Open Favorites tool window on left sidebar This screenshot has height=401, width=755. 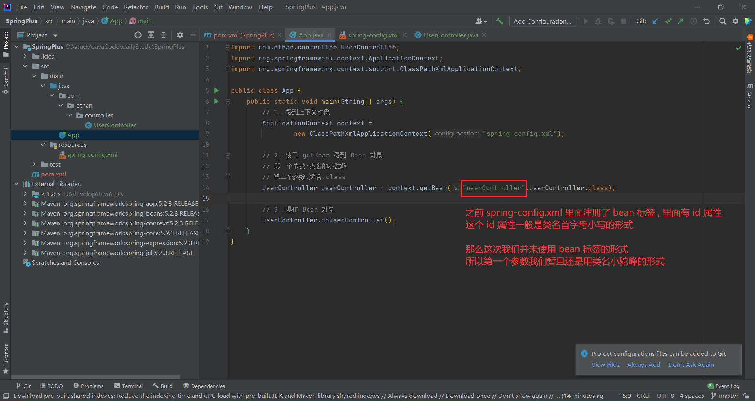pos(6,359)
